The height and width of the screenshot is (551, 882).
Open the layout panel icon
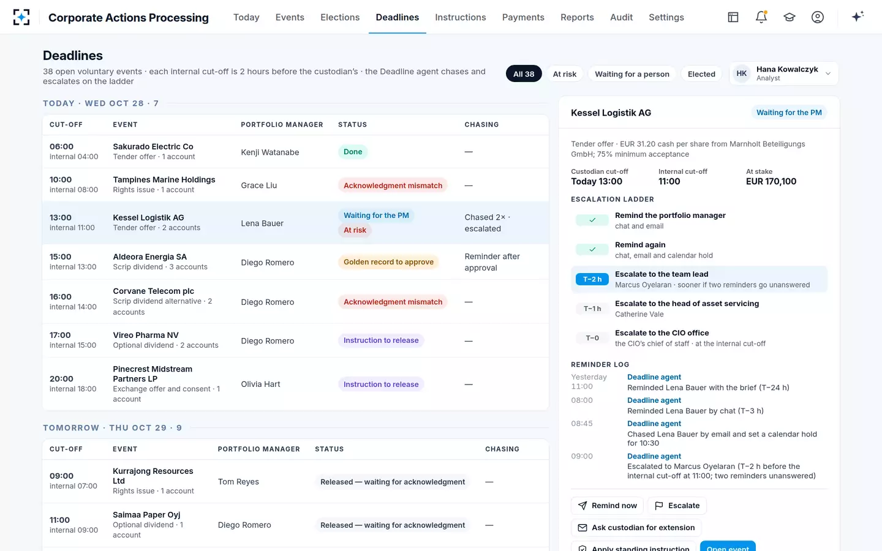pyautogui.click(x=733, y=17)
